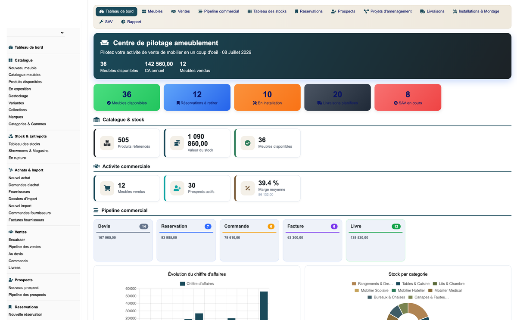The image size is (517, 320).
Task: Open Pipeline des ventes sidebar link
Action: coord(25,247)
